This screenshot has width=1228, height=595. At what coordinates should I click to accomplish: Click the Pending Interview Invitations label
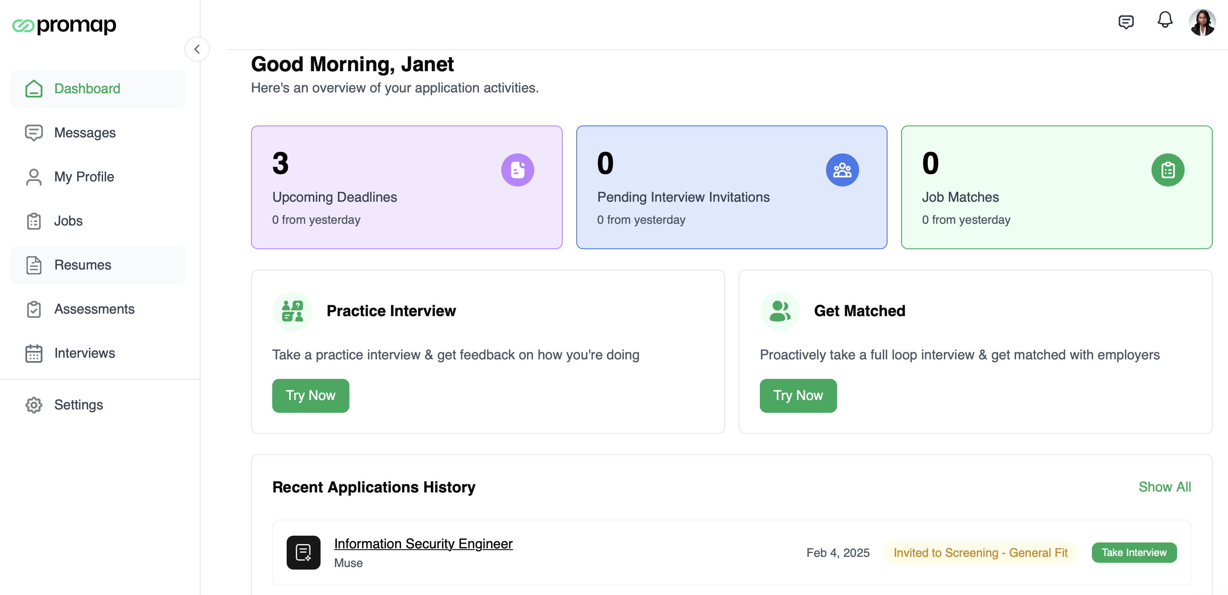click(x=683, y=197)
